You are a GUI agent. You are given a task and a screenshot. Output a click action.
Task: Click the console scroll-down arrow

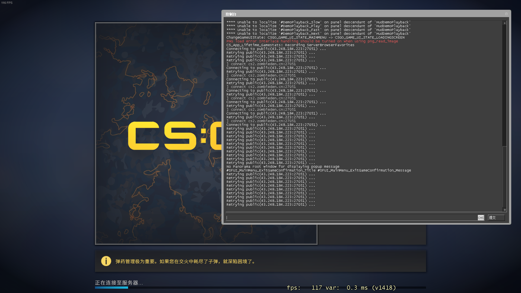[x=504, y=210]
